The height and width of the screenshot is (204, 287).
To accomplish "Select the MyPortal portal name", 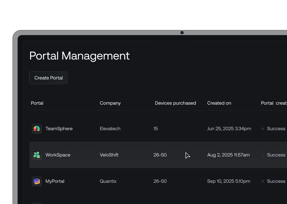I will 55,181.
